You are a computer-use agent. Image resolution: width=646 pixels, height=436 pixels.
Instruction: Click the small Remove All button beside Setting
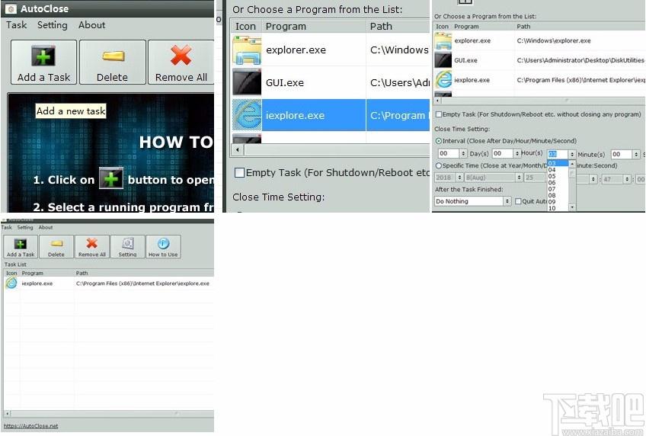click(92, 247)
